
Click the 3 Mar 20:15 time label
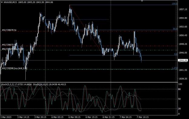click(x=40, y=117)
